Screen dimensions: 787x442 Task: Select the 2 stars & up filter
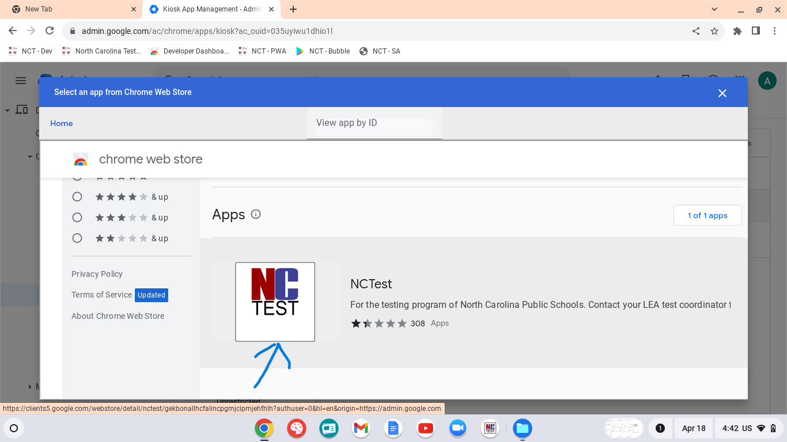click(77, 238)
